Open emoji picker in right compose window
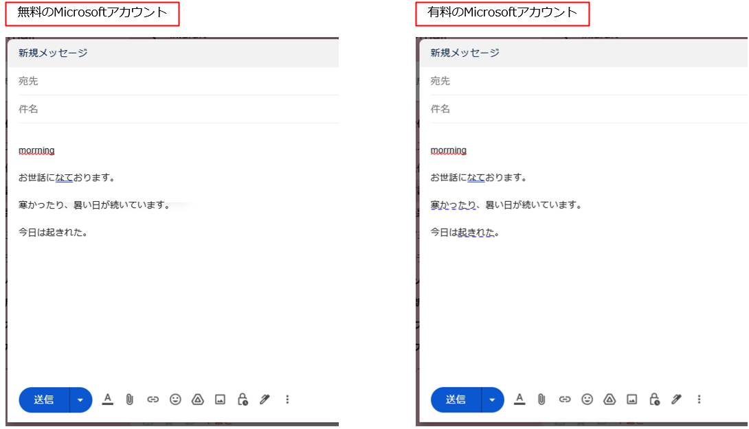 [587, 399]
